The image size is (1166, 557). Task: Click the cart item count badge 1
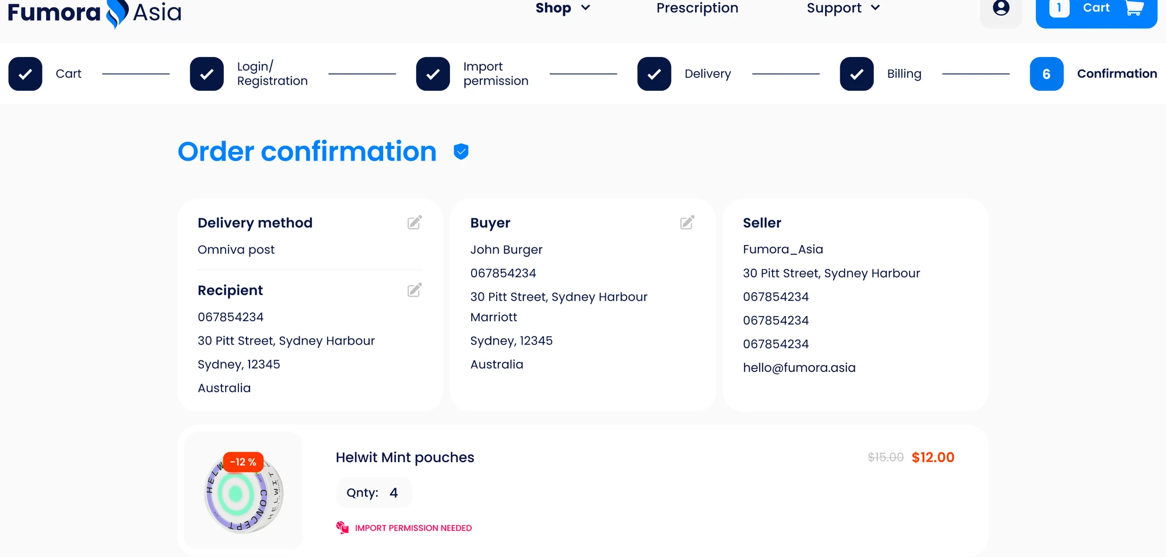point(1059,8)
